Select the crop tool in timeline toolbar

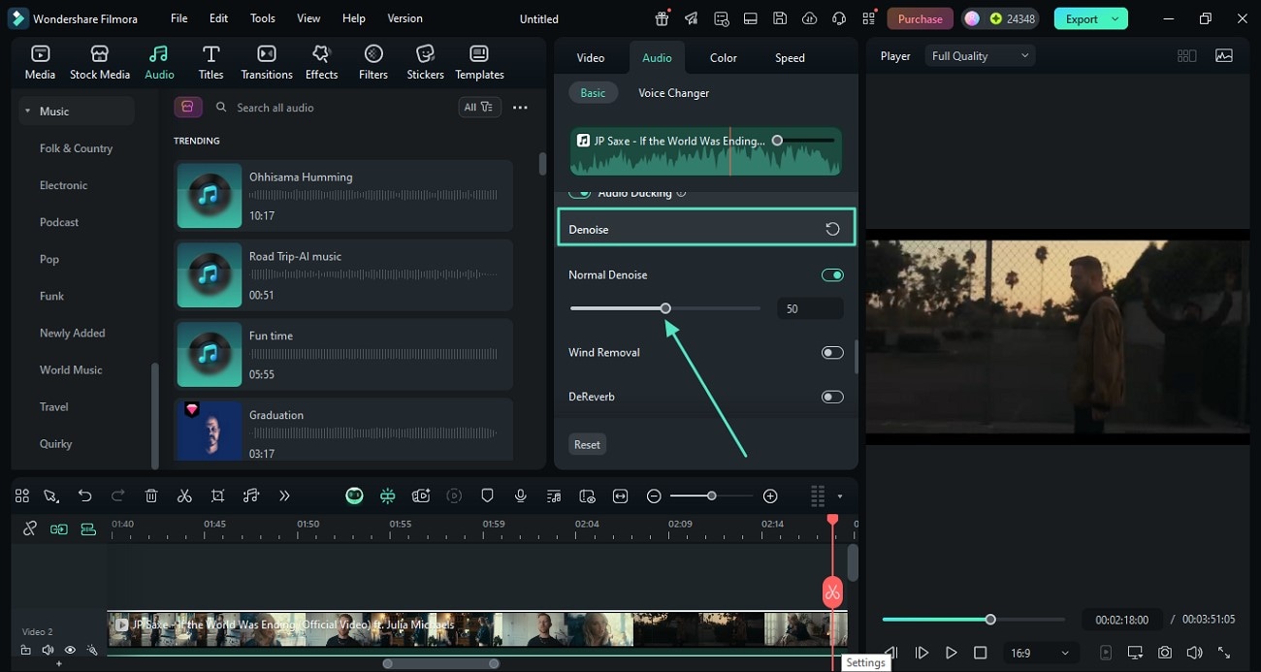(x=217, y=496)
